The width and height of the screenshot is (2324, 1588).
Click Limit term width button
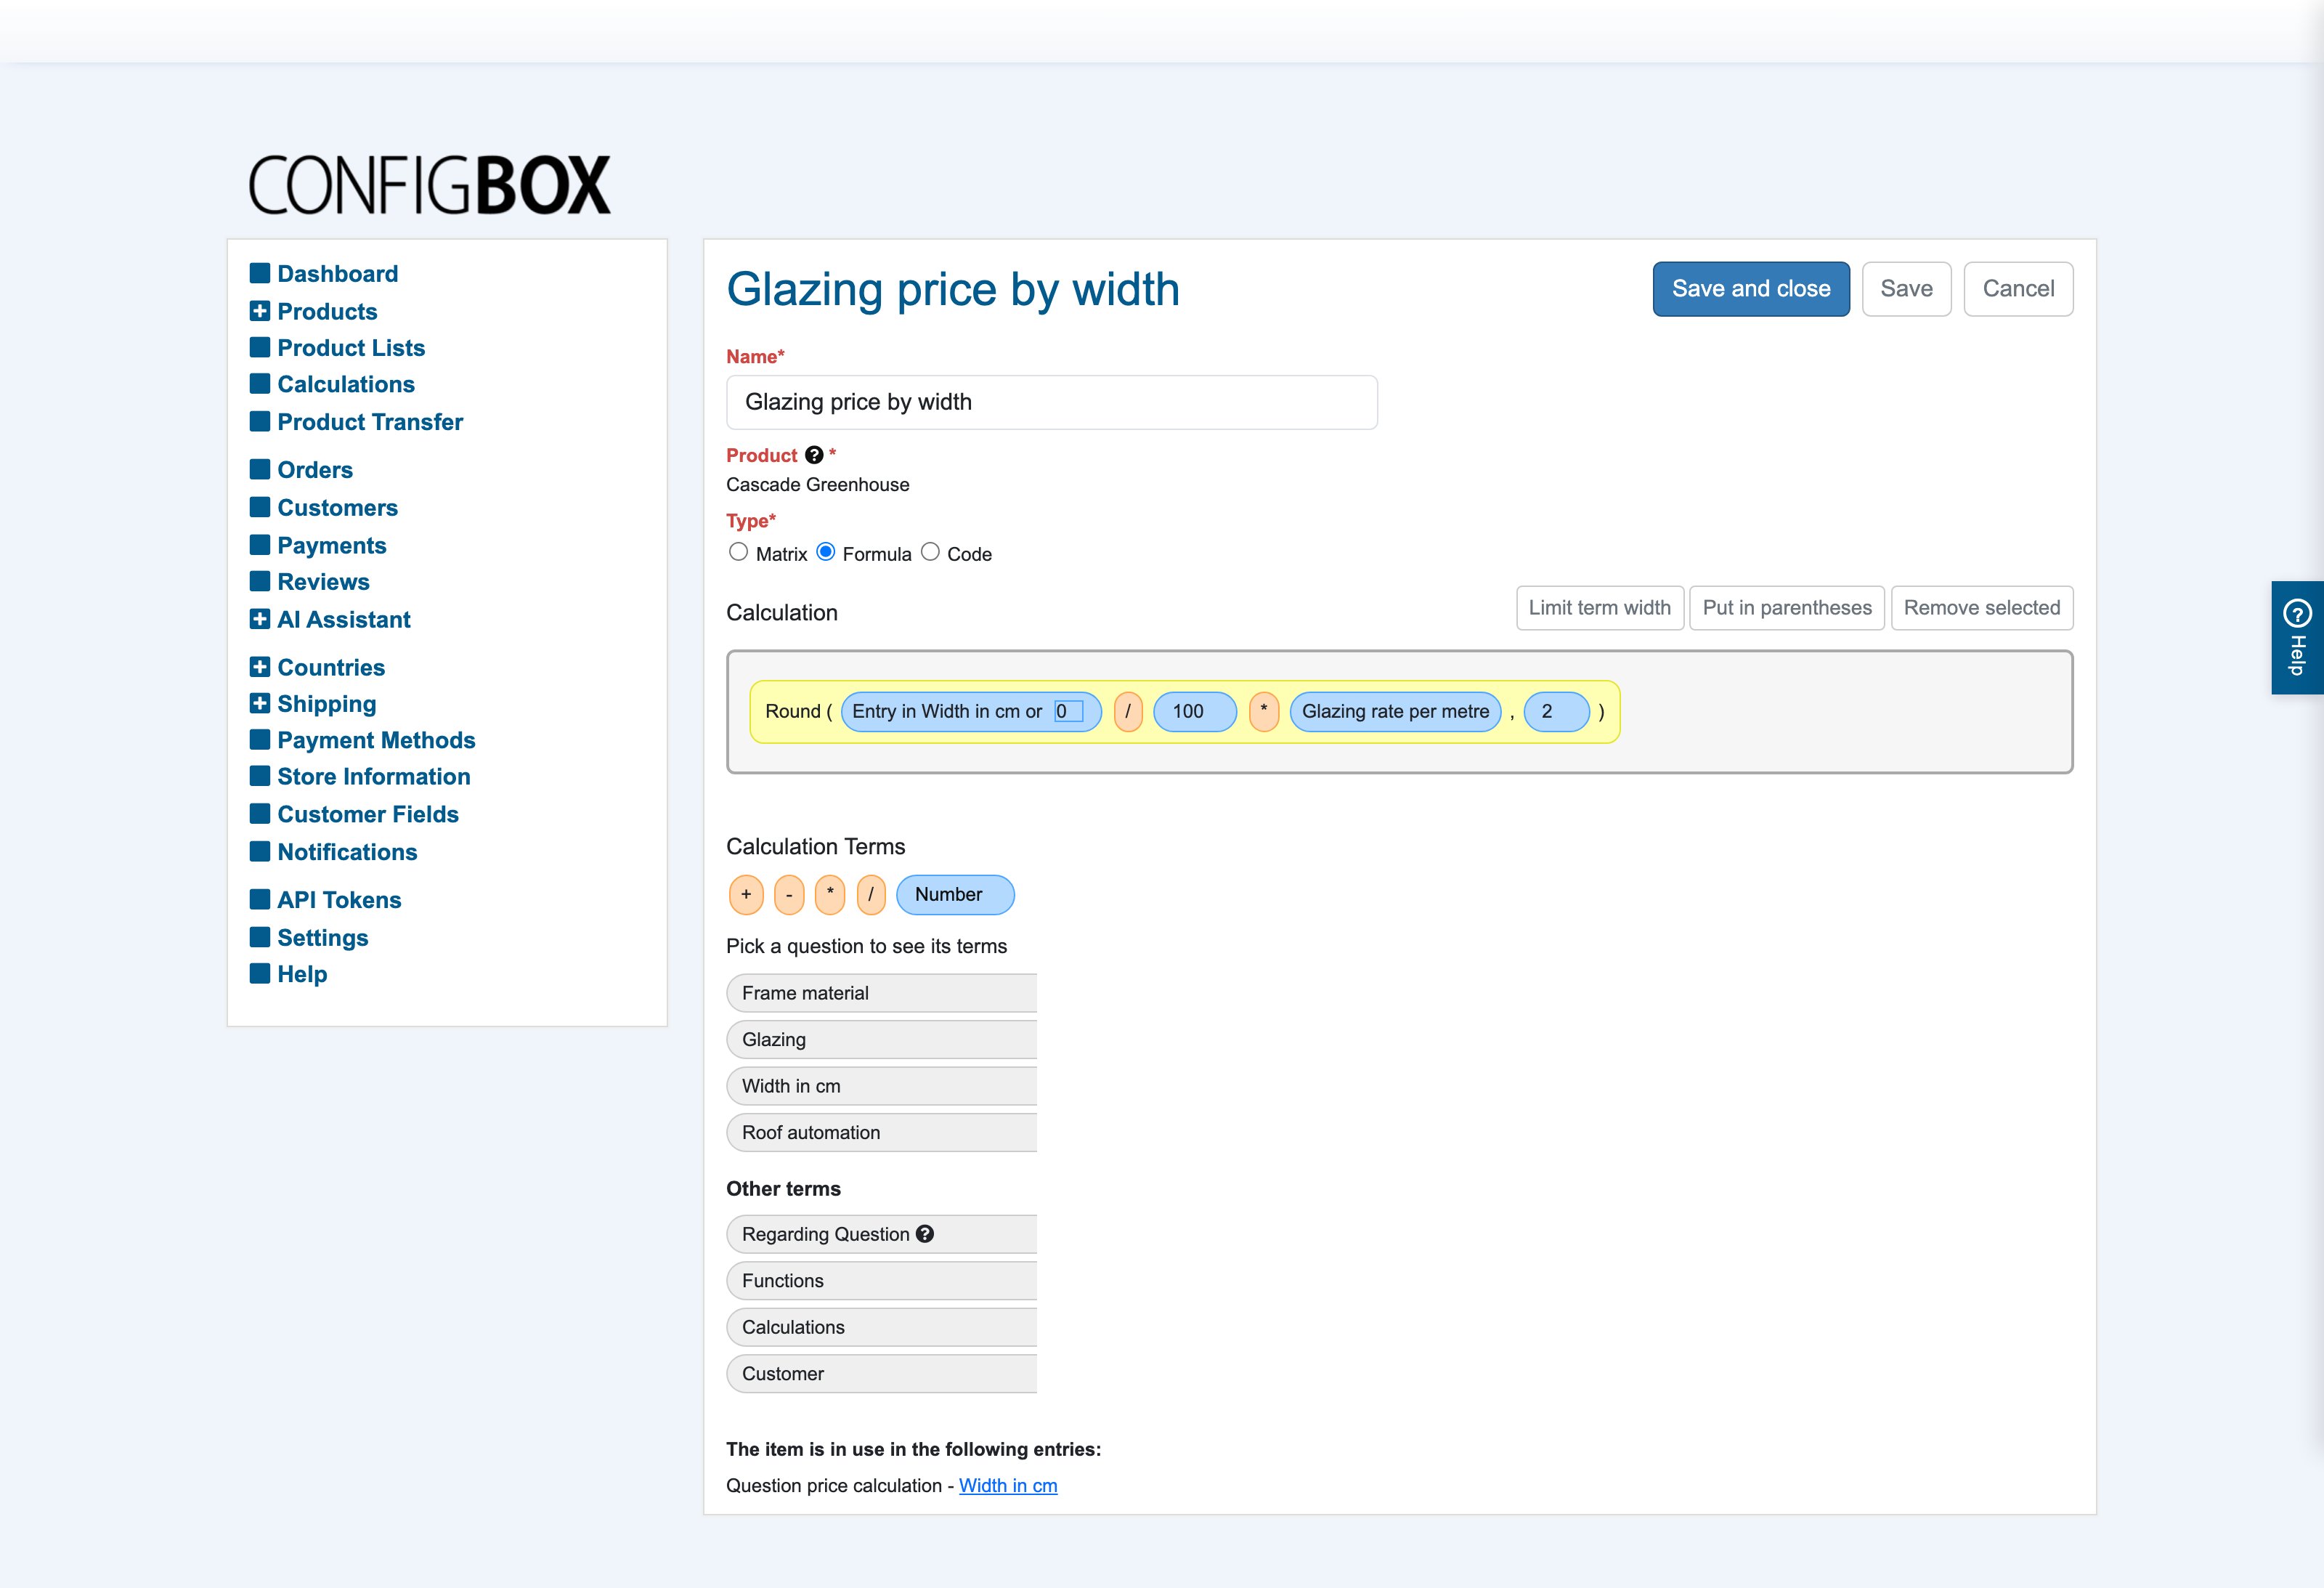coord(1599,608)
